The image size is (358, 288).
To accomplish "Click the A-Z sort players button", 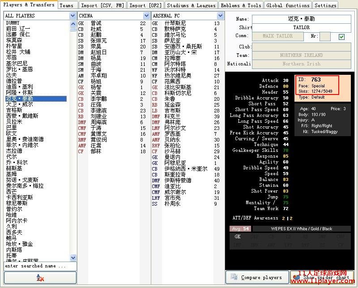I will 40,278.
